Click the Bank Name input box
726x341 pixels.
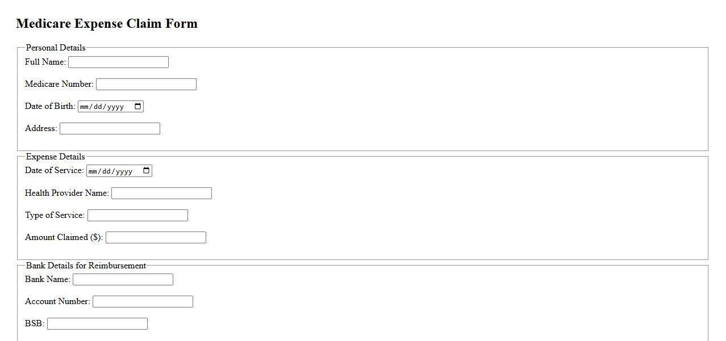click(x=123, y=280)
